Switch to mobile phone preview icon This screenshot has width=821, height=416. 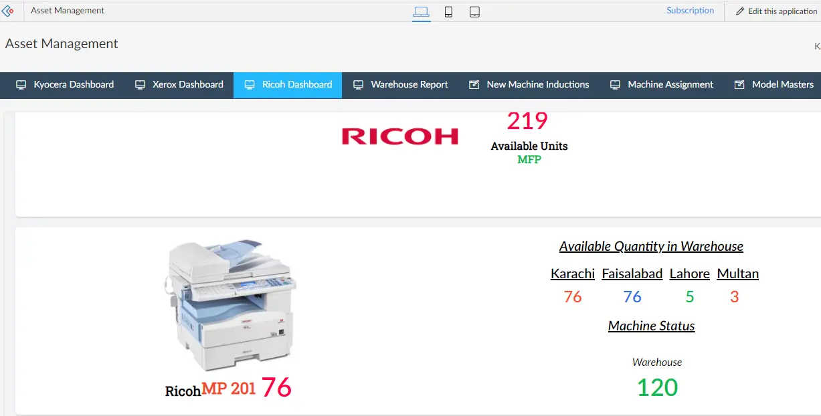(448, 11)
